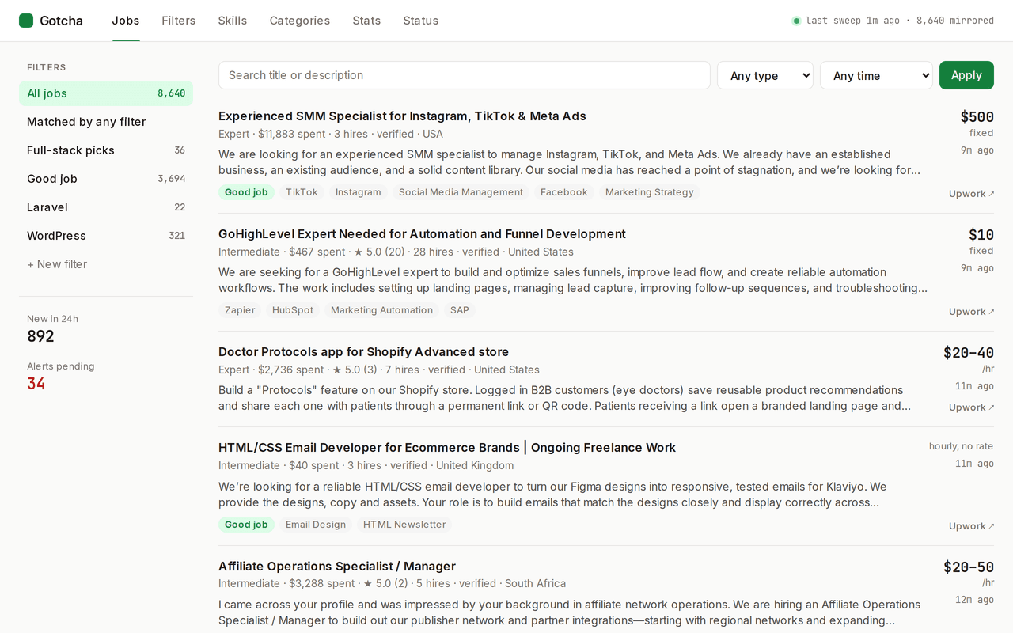Go to the Categories tab
The height and width of the screenshot is (633, 1013).
pos(300,21)
